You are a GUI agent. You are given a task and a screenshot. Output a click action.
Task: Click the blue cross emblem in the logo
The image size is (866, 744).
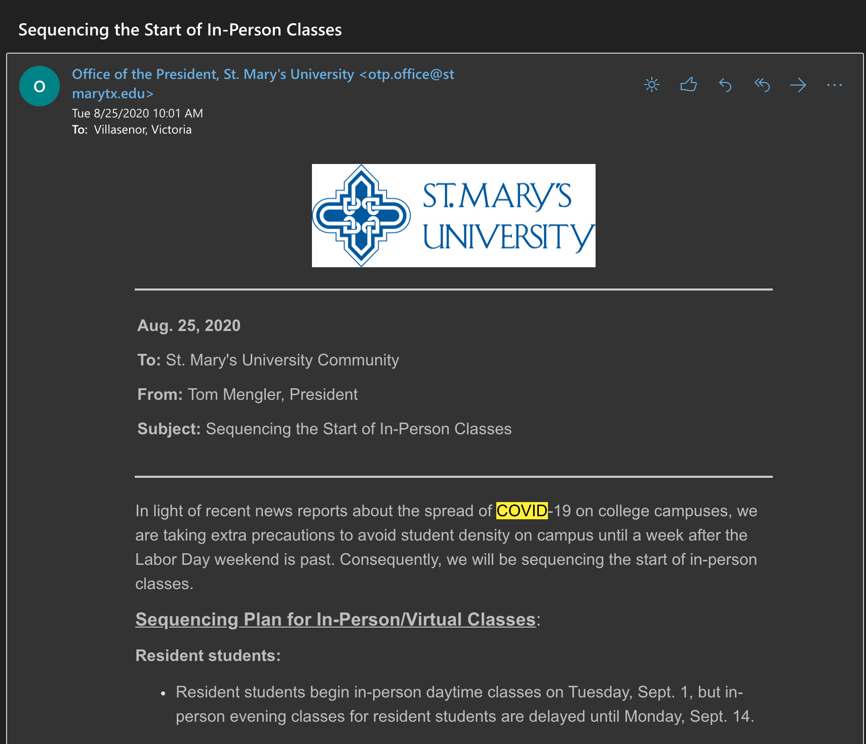coord(361,216)
